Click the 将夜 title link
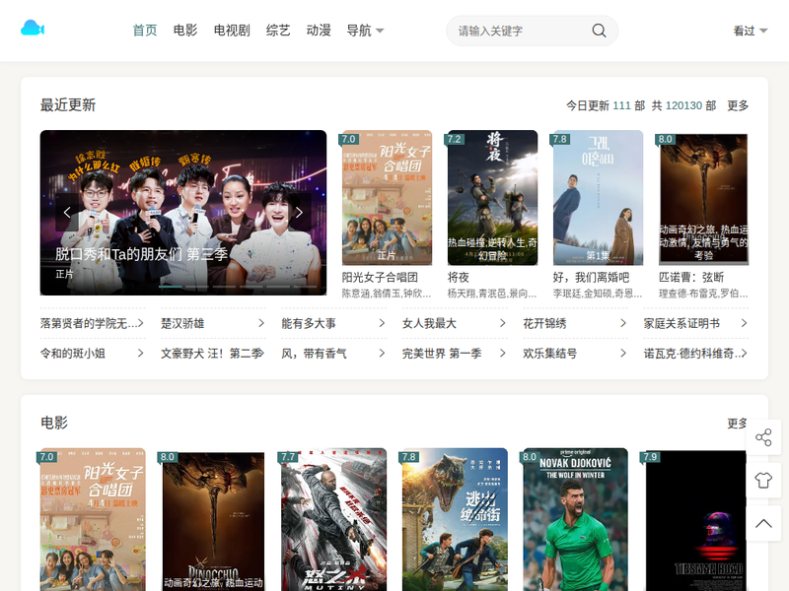789x591 pixels. point(459,277)
